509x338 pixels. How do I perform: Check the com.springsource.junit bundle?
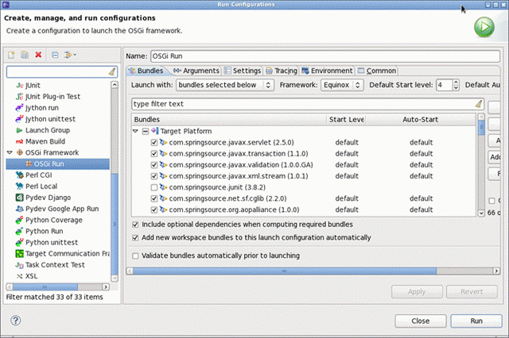pyautogui.click(x=154, y=187)
